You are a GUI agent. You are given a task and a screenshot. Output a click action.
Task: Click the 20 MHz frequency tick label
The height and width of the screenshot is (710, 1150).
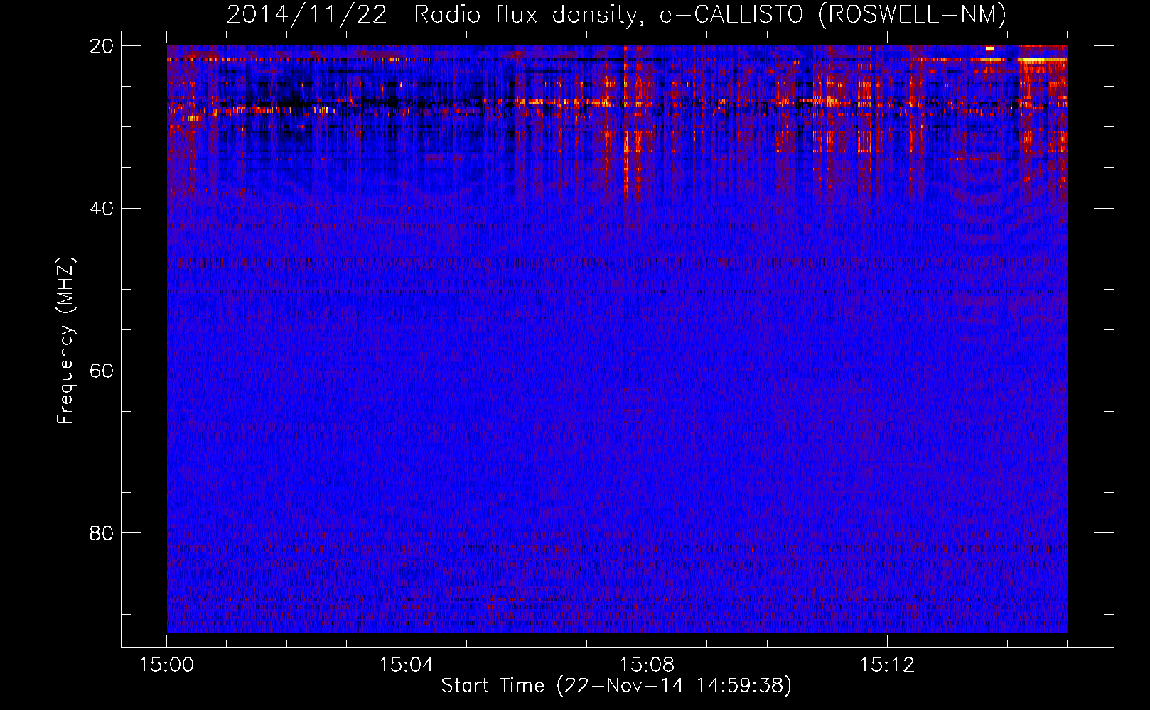pyautogui.click(x=102, y=46)
